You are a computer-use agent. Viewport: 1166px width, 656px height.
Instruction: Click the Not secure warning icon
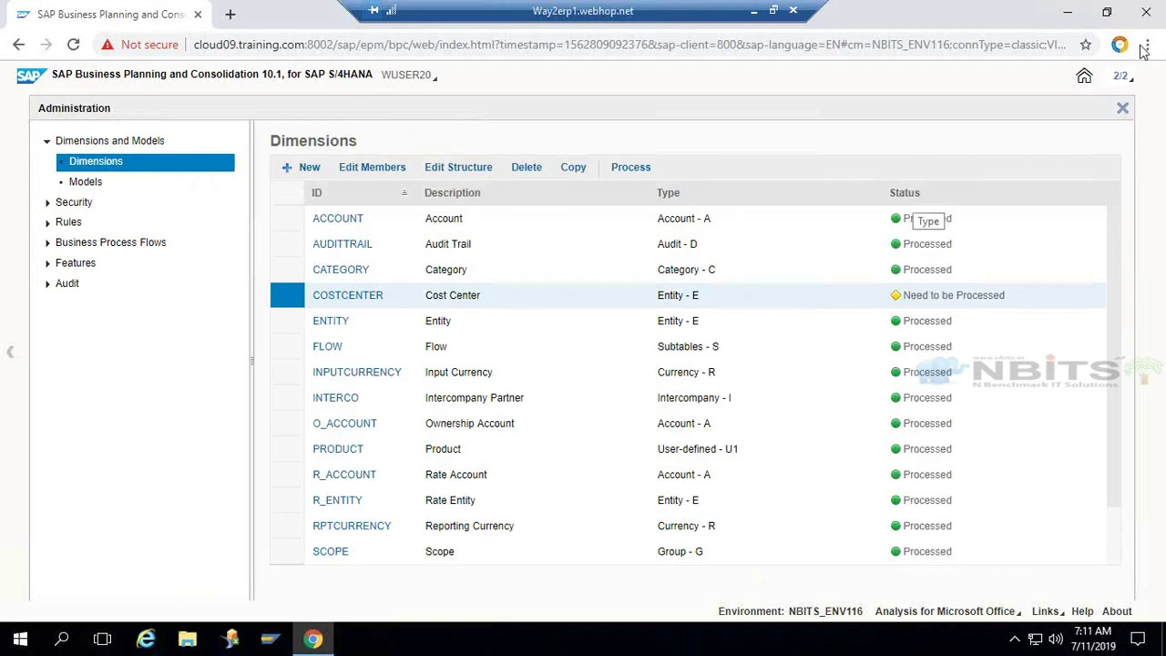click(107, 45)
